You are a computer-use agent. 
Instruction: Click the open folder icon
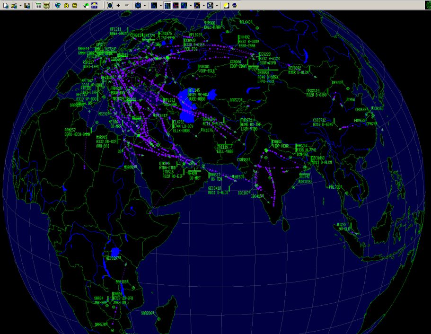coord(14,5)
